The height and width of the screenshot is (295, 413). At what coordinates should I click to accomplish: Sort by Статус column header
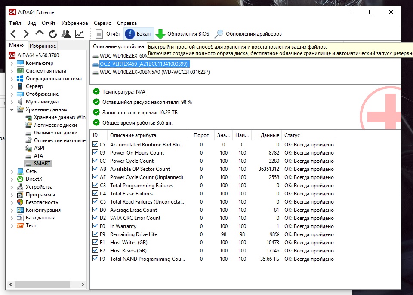[309, 135]
